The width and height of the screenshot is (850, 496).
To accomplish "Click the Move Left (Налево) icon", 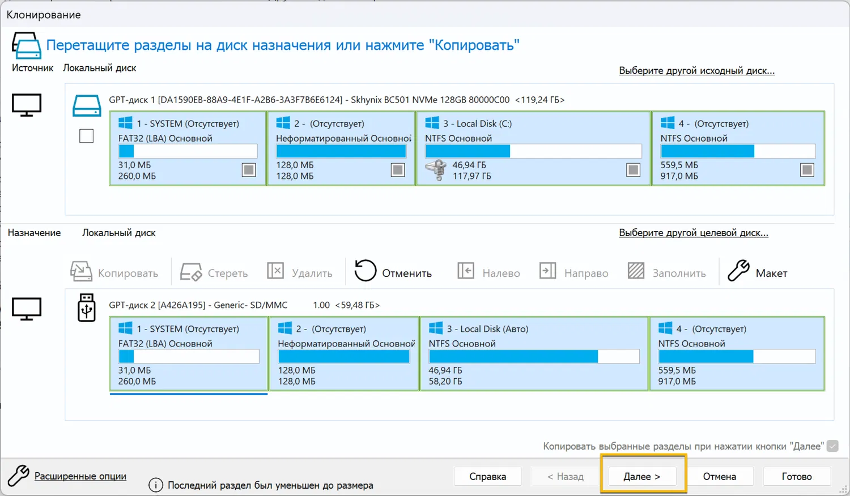I will point(466,271).
